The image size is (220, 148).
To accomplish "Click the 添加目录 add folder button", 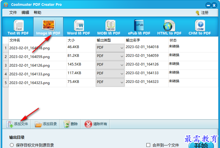I will (46, 124).
